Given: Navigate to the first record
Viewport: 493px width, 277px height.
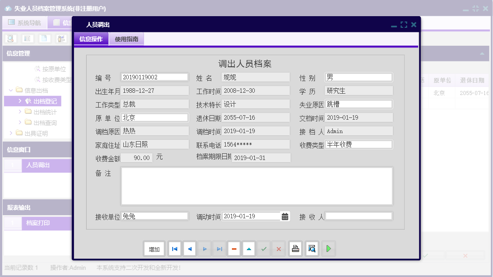Looking at the screenshot, I should pos(175,249).
